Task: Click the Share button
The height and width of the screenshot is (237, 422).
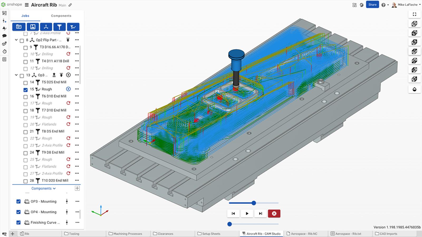Action: pos(372,5)
